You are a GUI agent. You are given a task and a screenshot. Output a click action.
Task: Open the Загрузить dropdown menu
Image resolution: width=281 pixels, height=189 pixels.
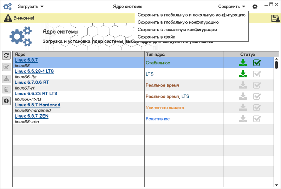click(31, 7)
